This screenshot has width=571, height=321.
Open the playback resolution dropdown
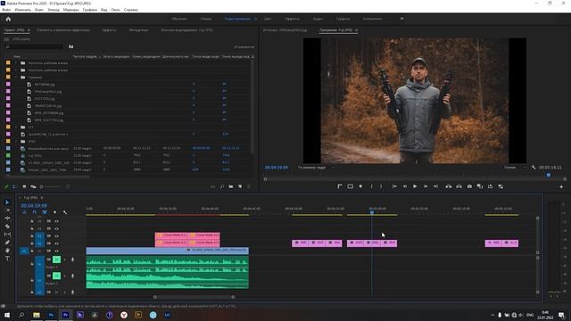coord(514,168)
